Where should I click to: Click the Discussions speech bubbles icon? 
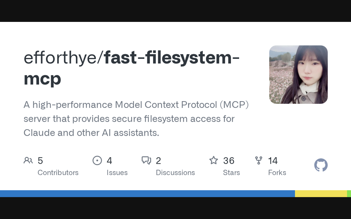click(146, 160)
